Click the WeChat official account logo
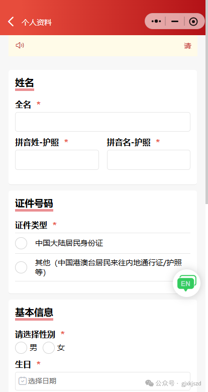The image size is (208, 392). pos(150,383)
